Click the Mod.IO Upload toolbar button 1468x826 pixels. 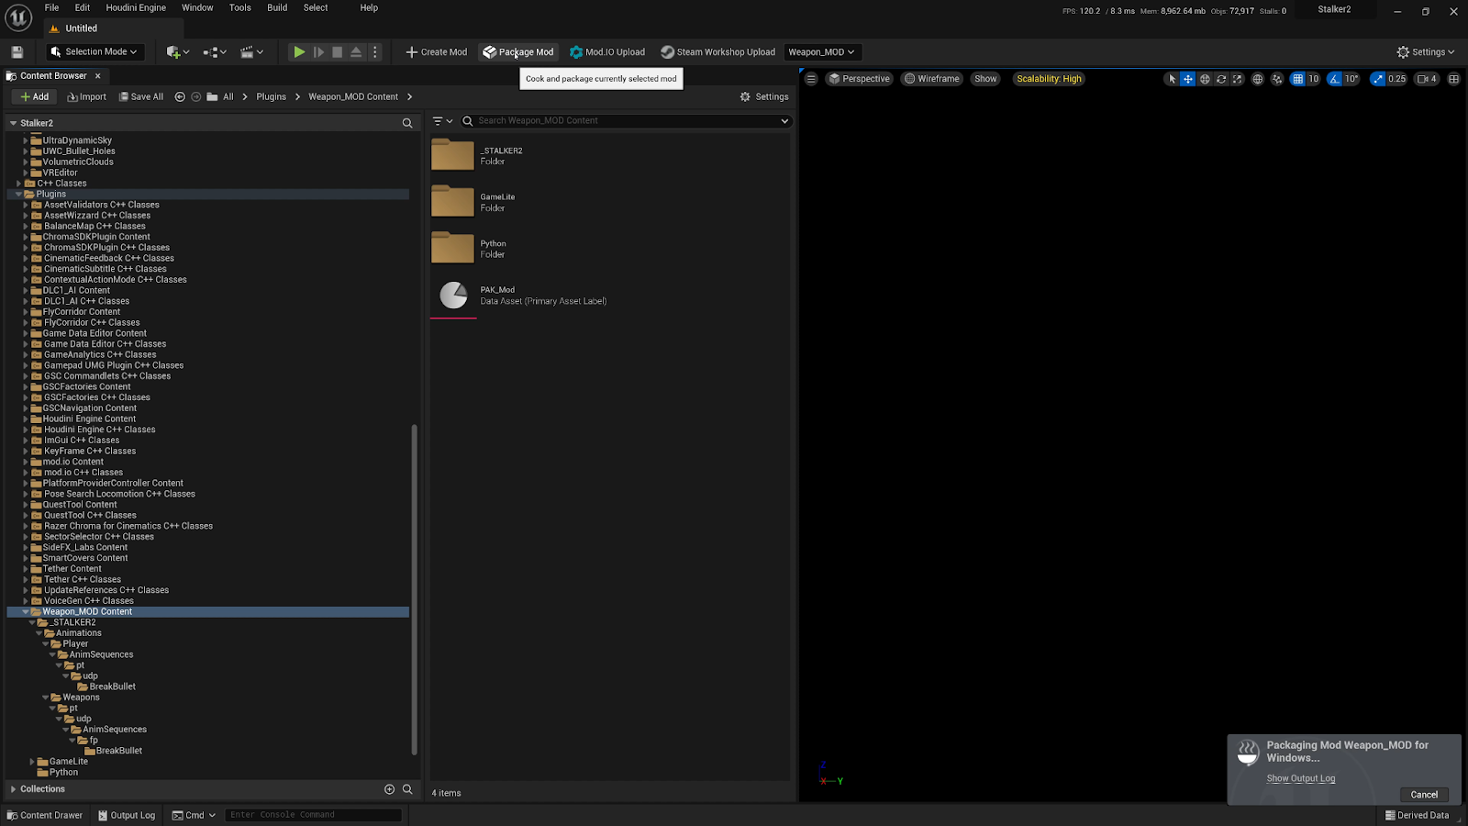tap(606, 52)
